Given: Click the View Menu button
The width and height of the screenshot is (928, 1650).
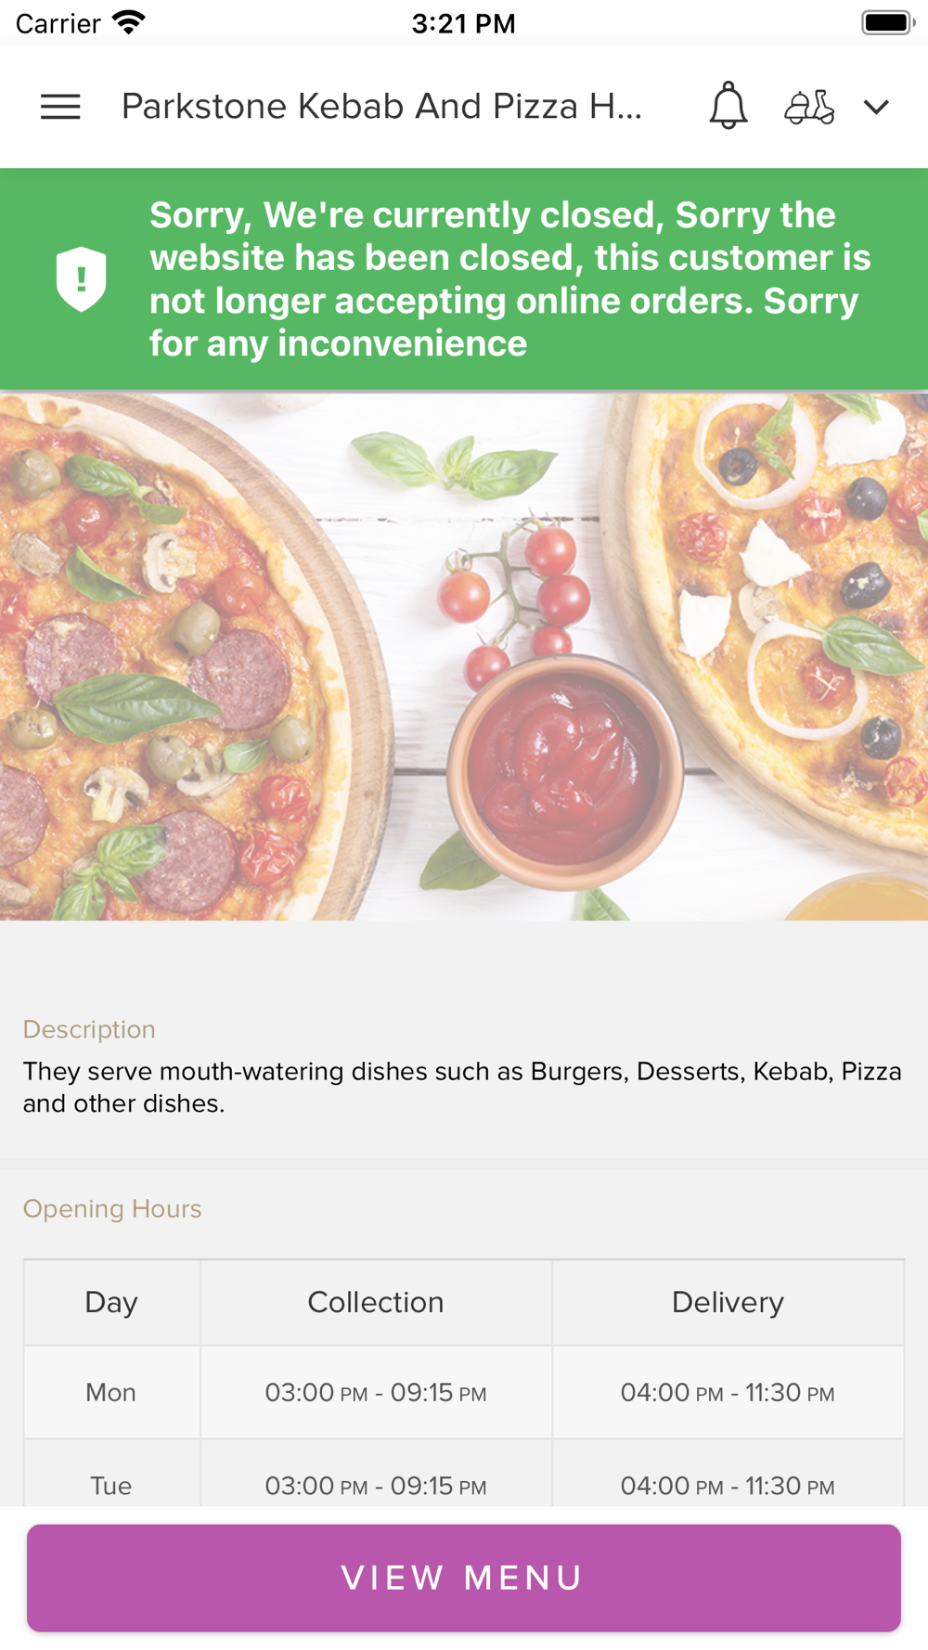Looking at the screenshot, I should coord(464,1578).
